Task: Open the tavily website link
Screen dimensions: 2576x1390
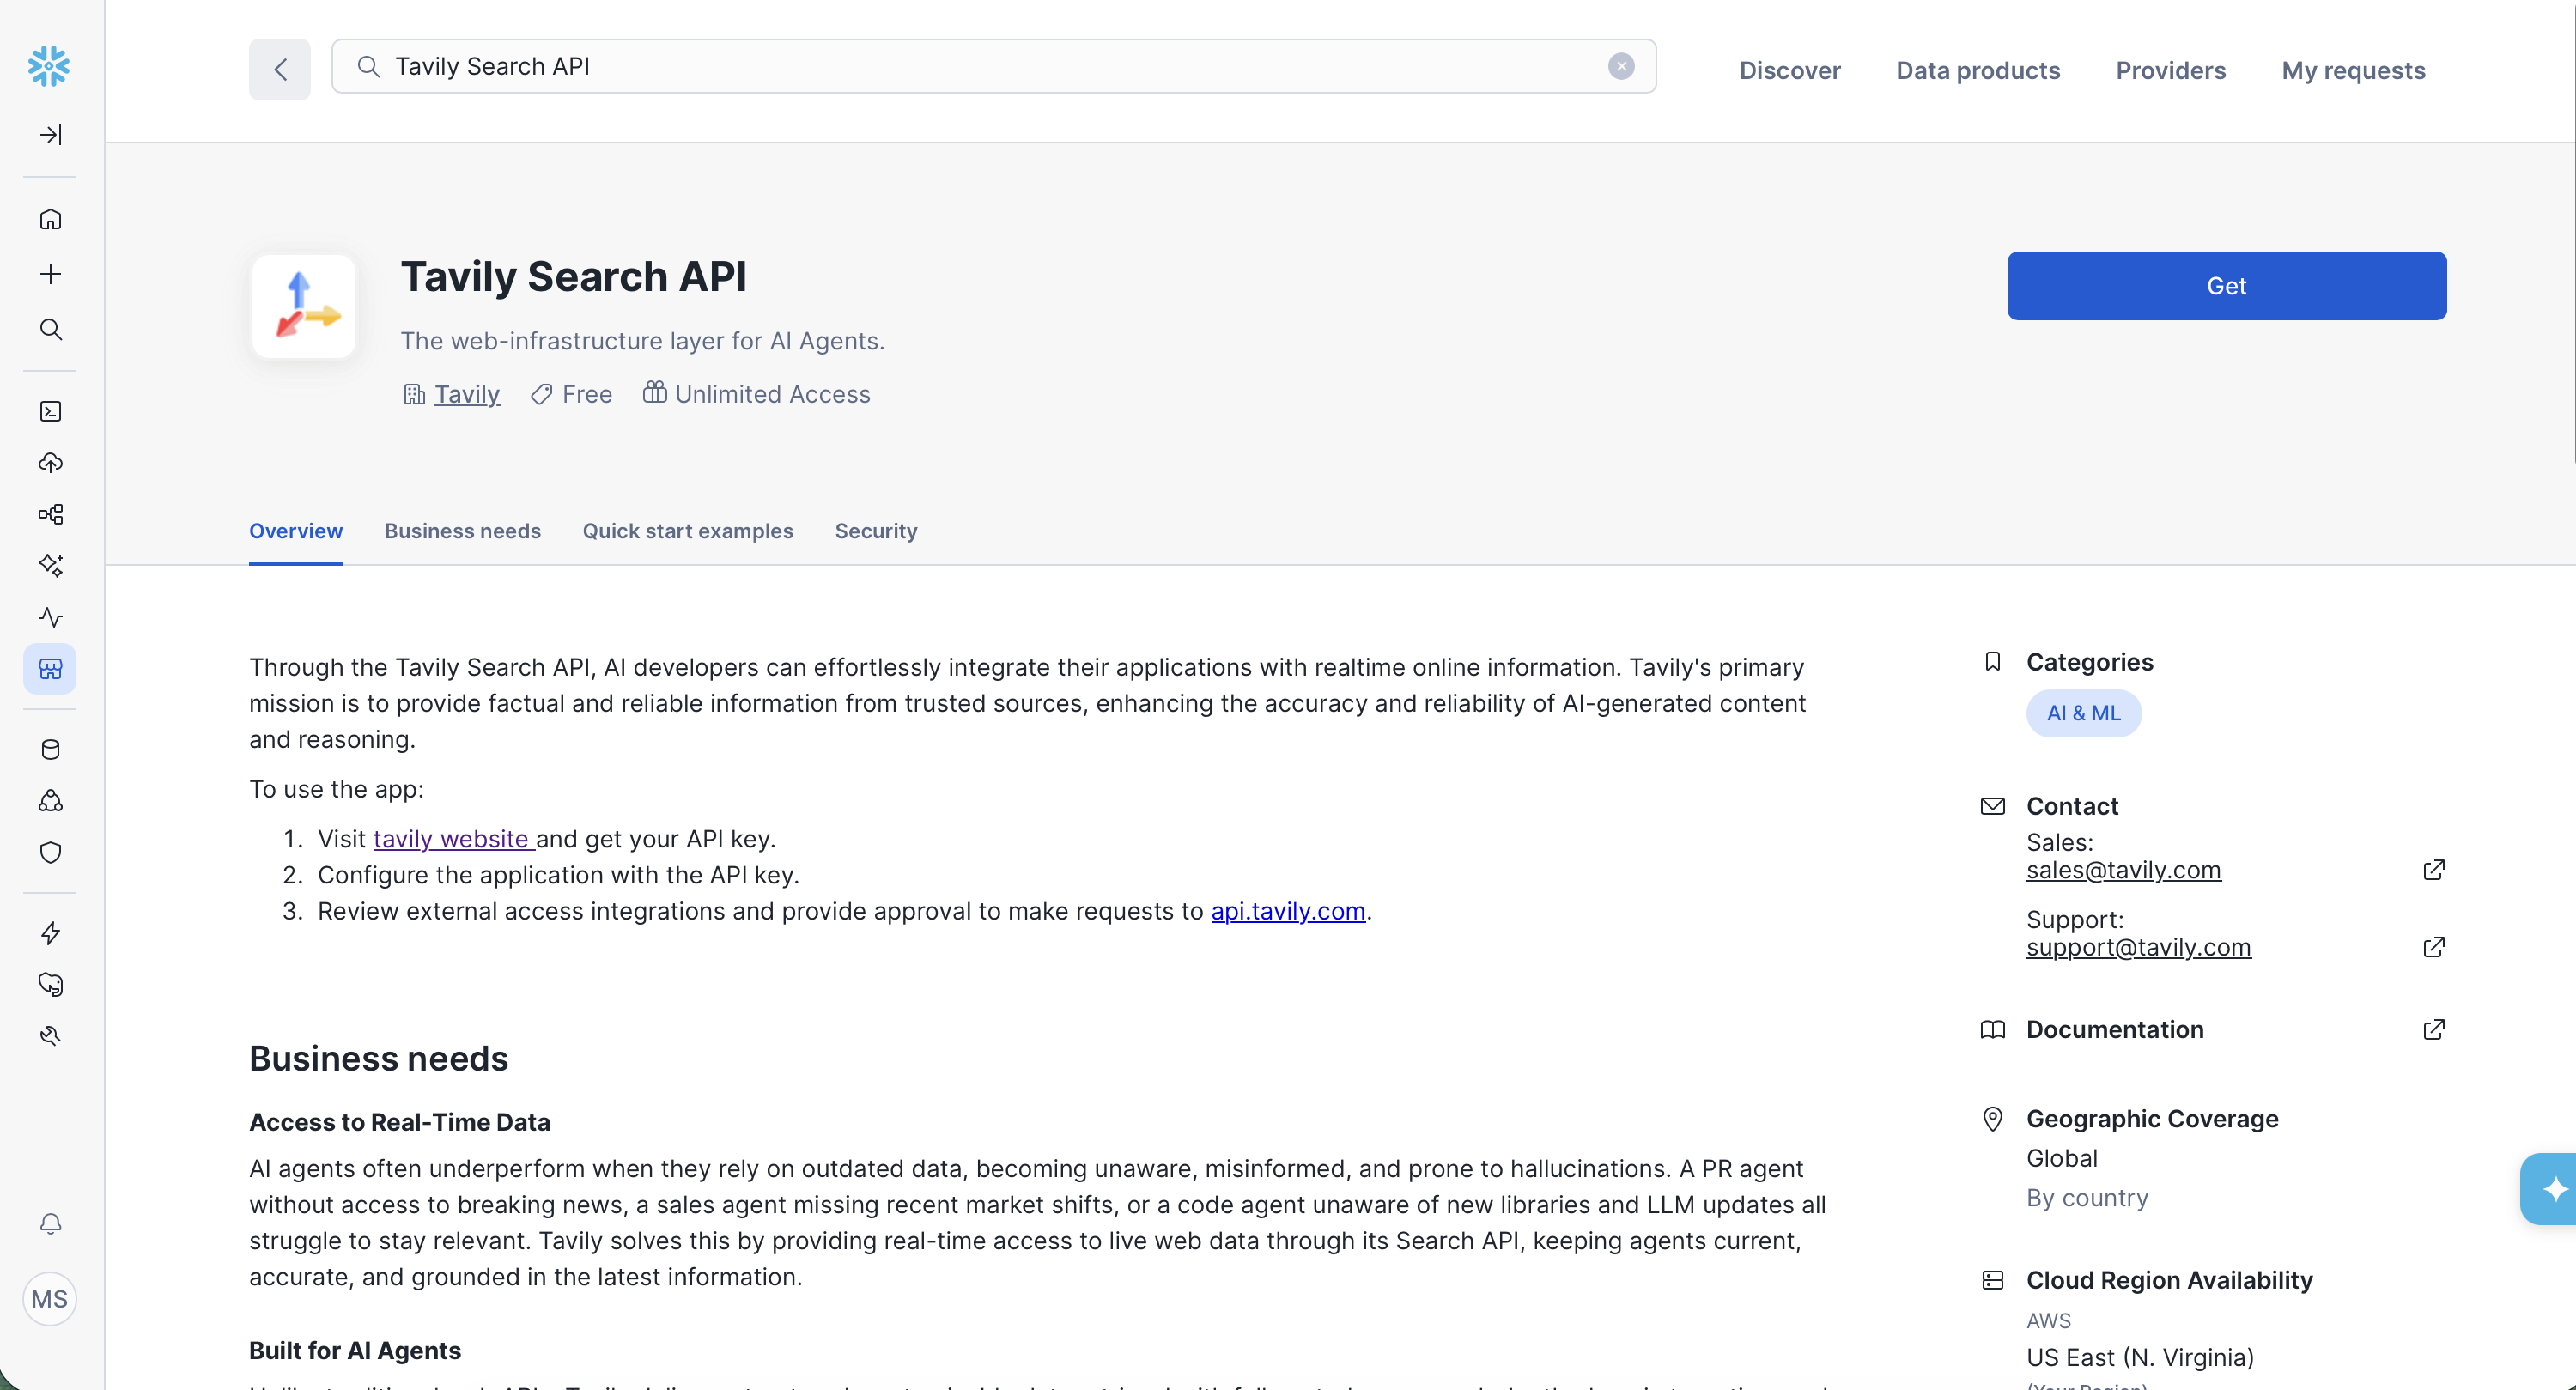Action: coord(451,839)
